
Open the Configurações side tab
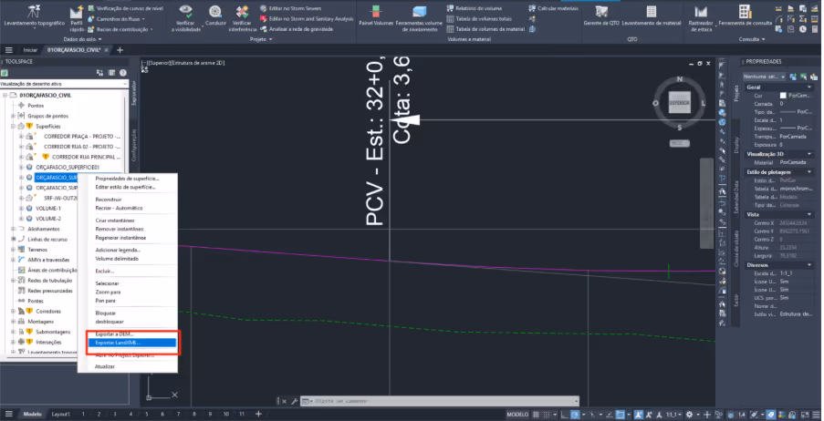coord(133,145)
